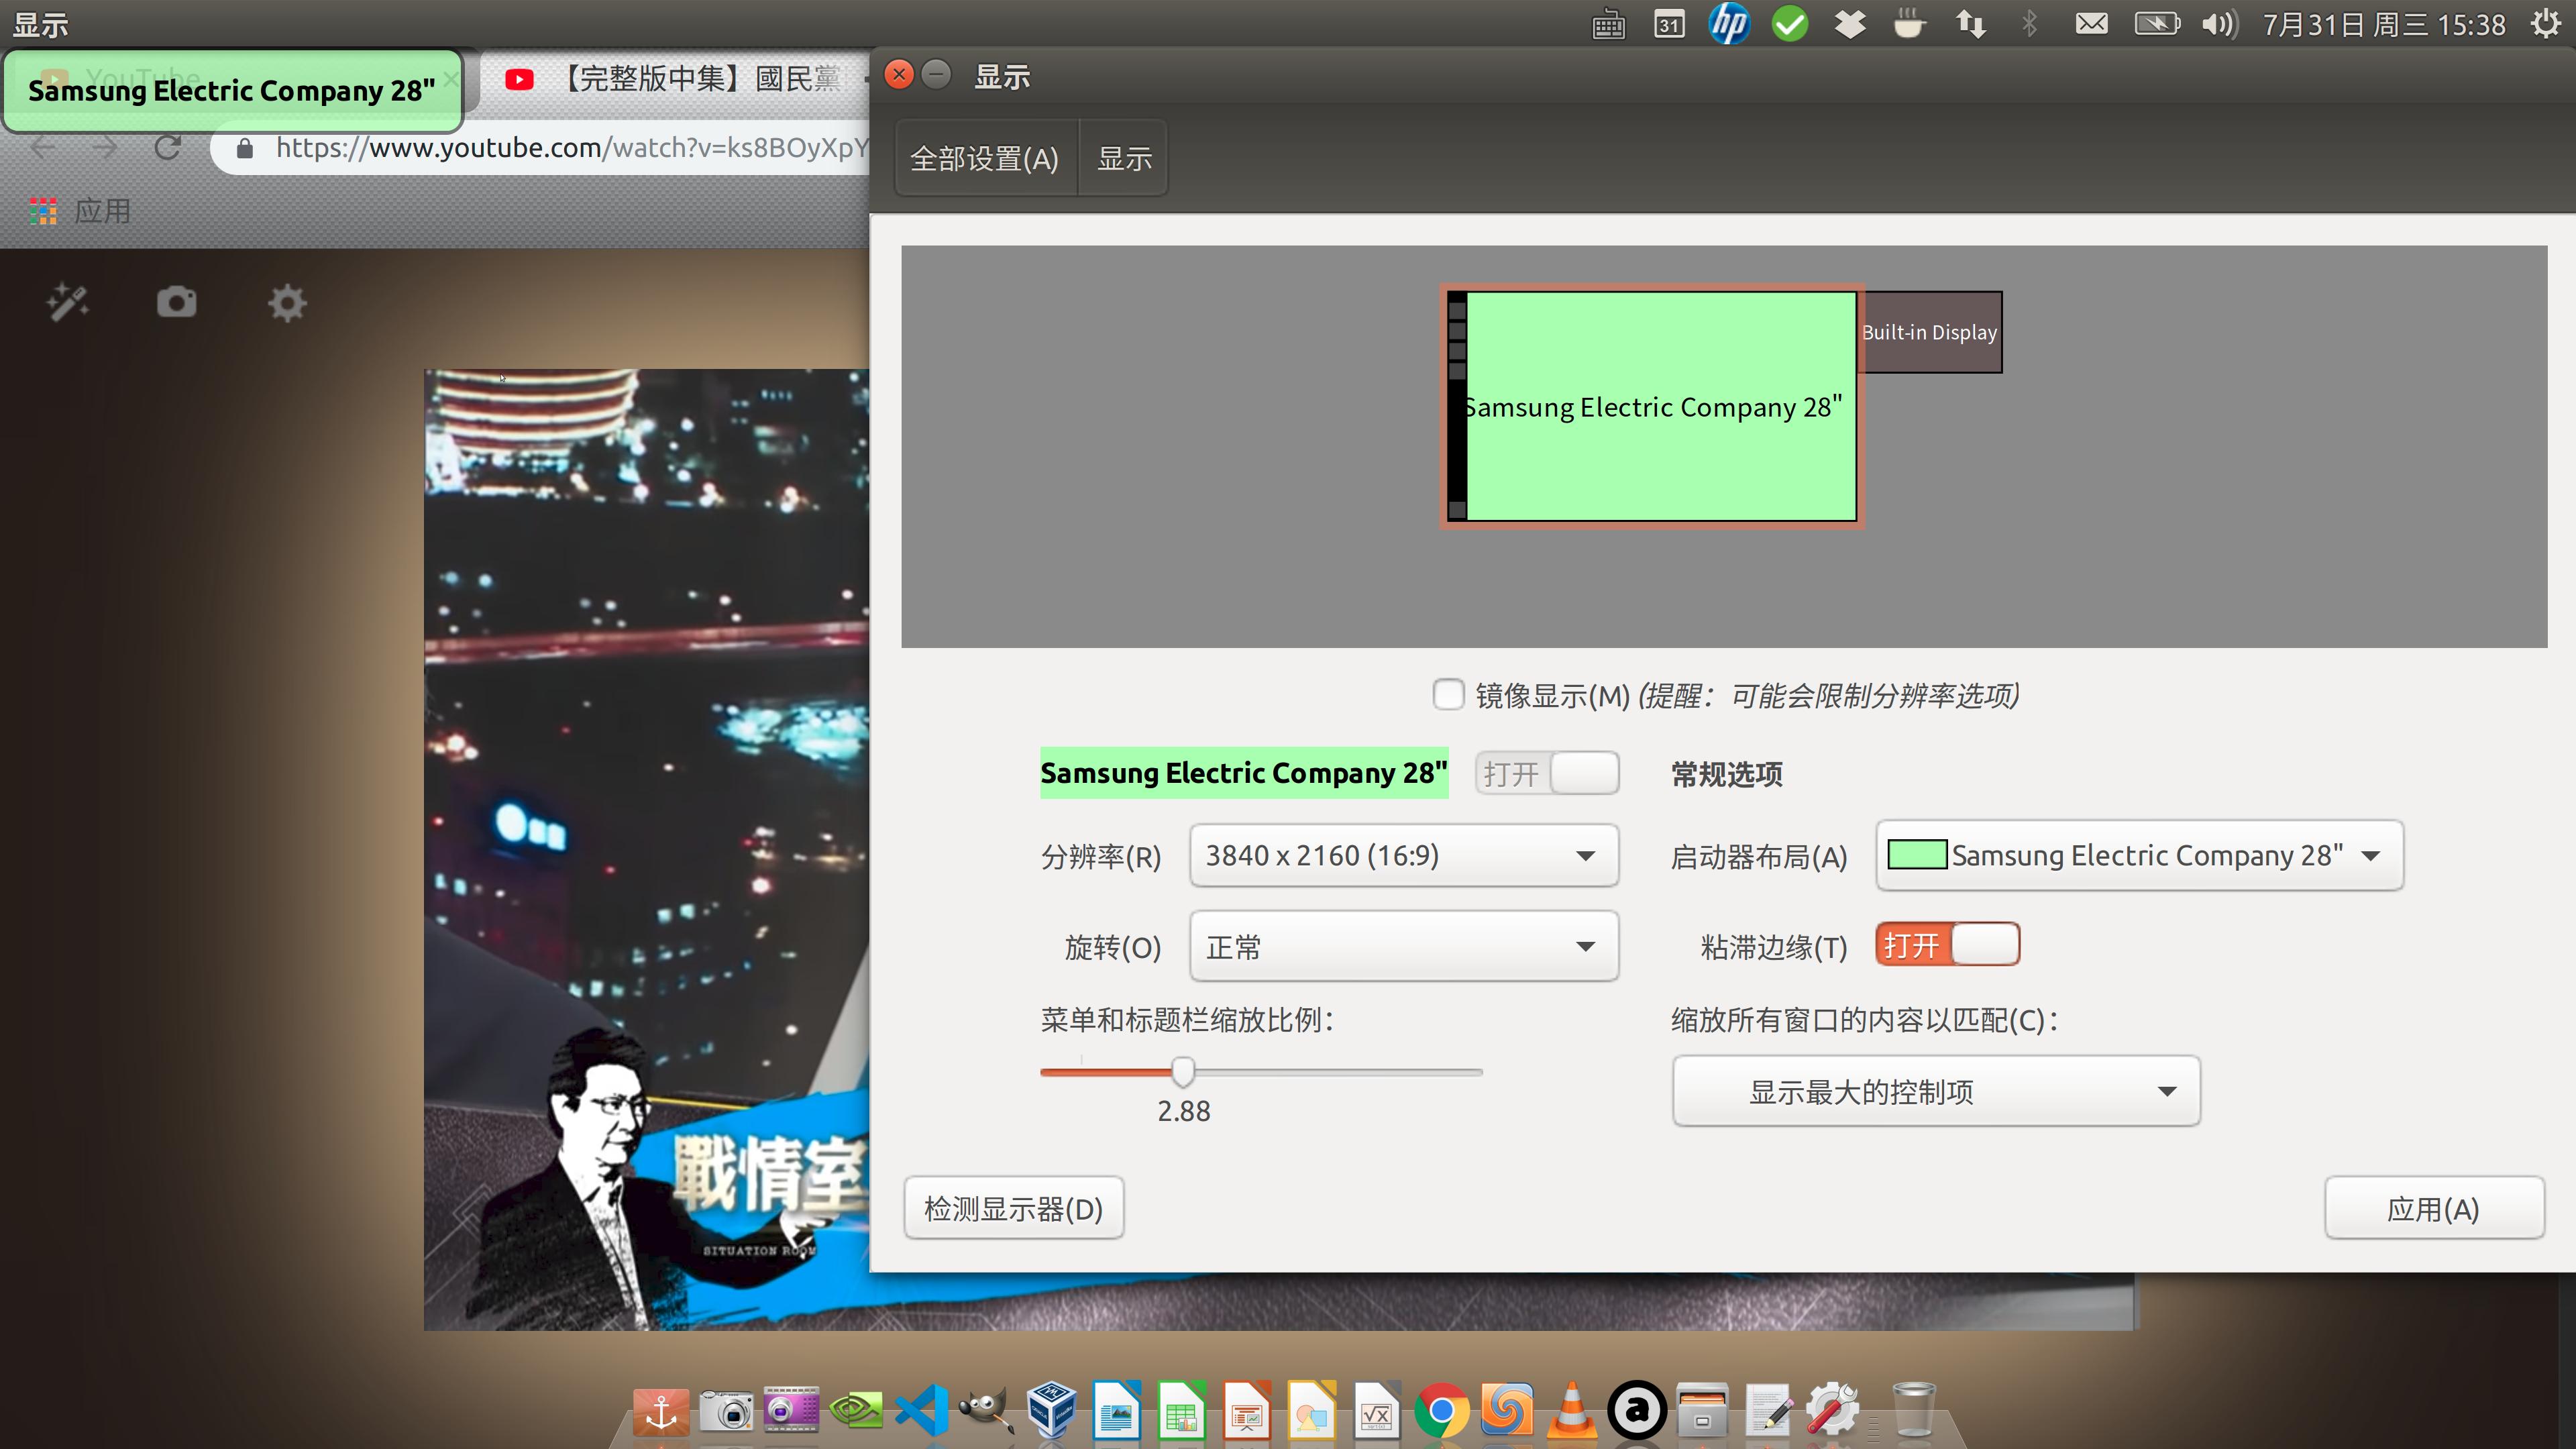2576x1449 pixels.
Task: Launch LibreOffice Impress from the dock
Action: pos(1247,1411)
